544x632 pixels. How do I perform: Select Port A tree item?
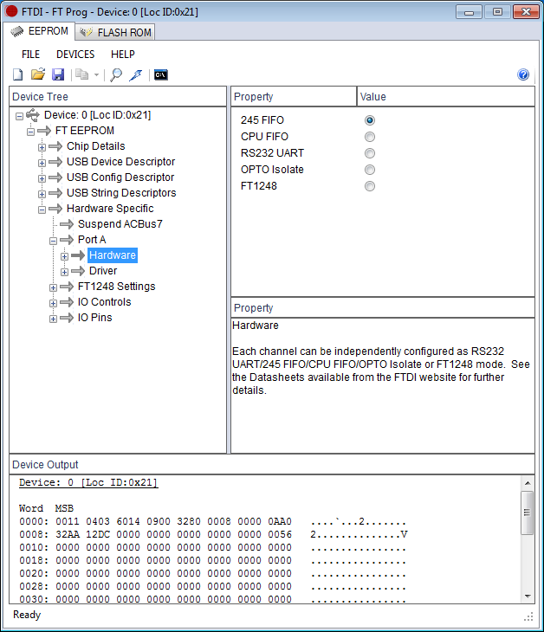92,240
